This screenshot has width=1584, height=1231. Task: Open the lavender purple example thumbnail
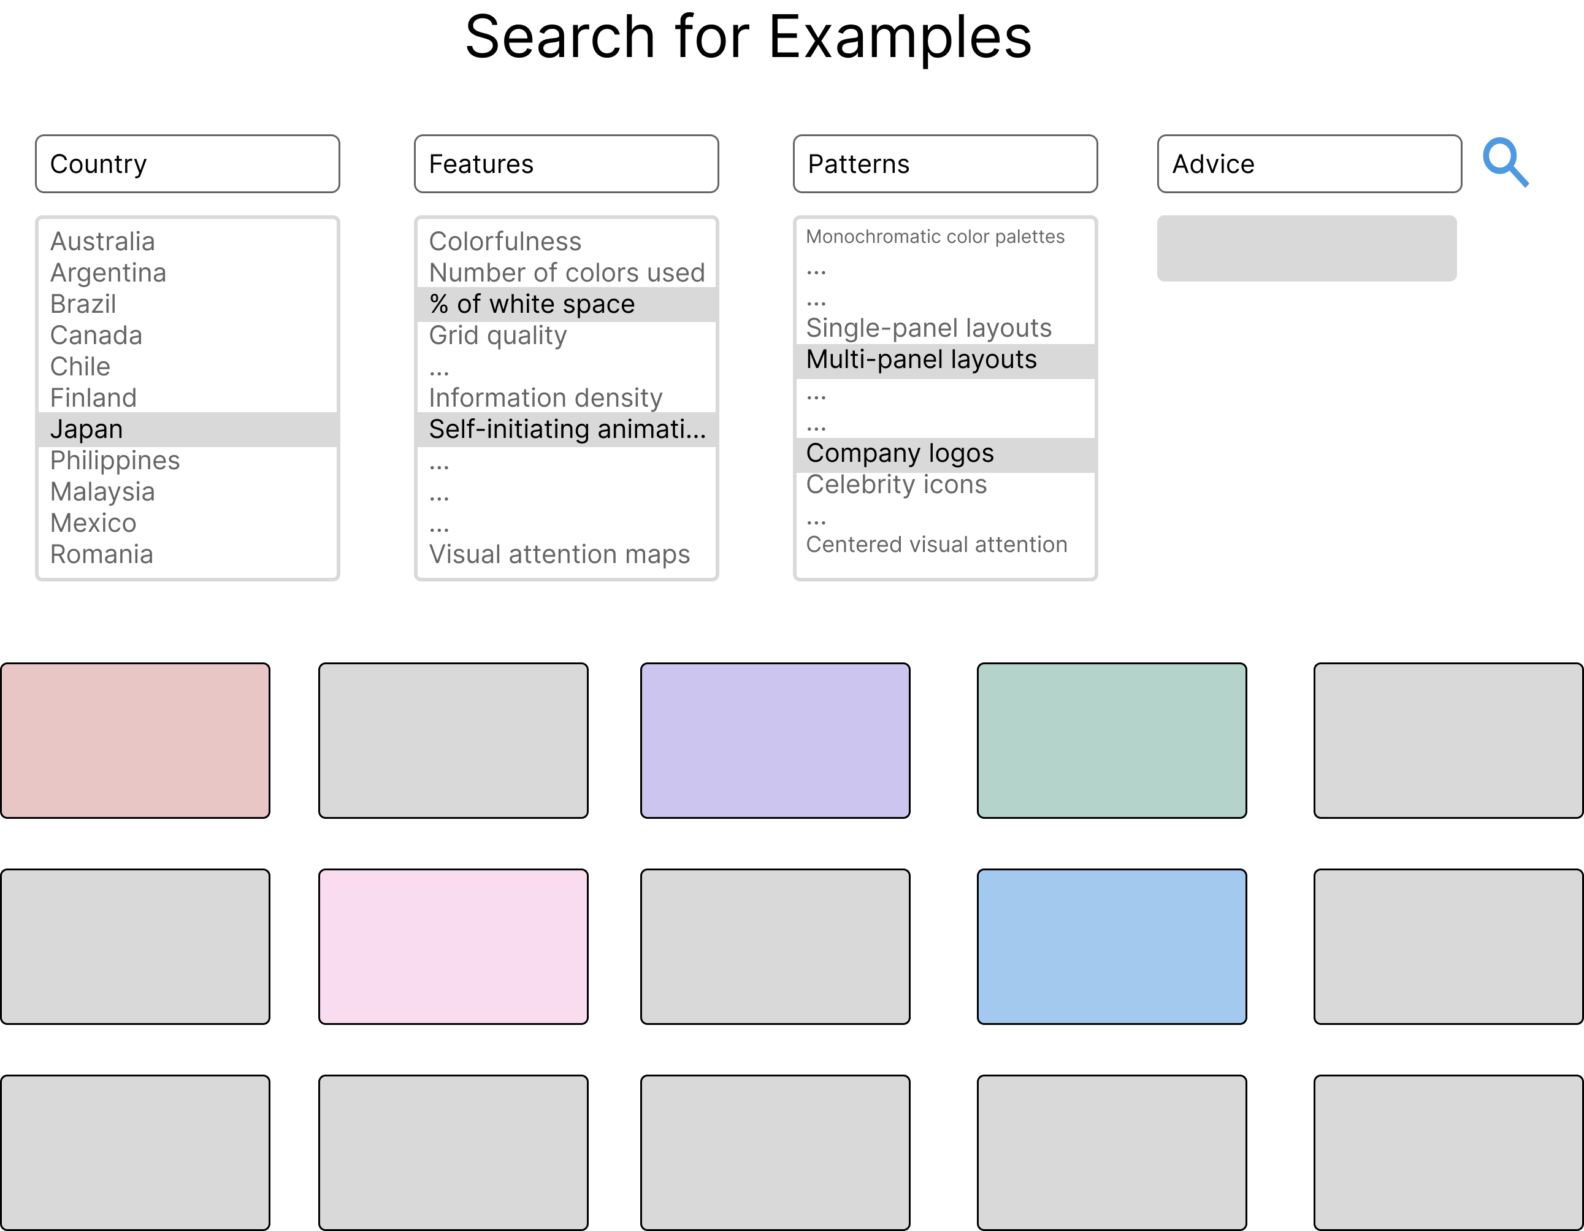[x=775, y=741]
